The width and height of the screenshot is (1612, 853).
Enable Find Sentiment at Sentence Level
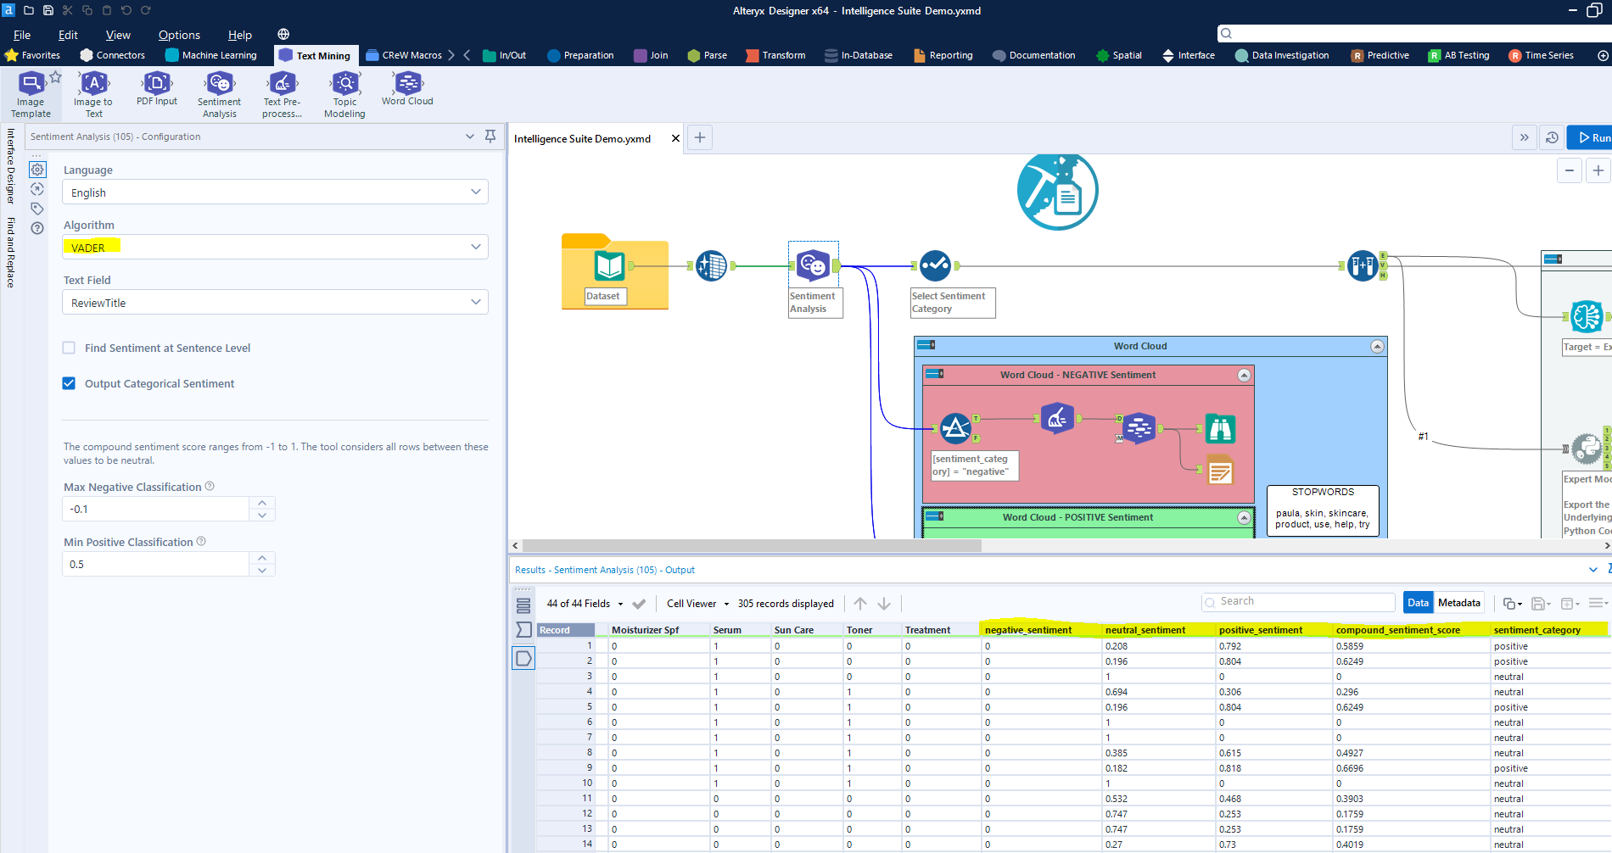tap(68, 348)
